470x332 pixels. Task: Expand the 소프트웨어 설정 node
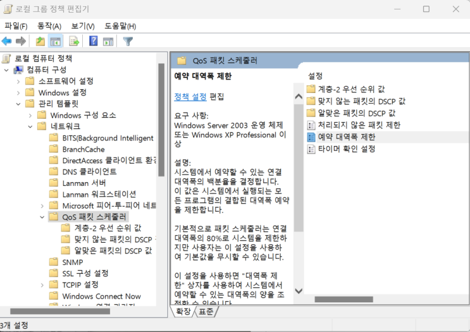tap(18, 81)
